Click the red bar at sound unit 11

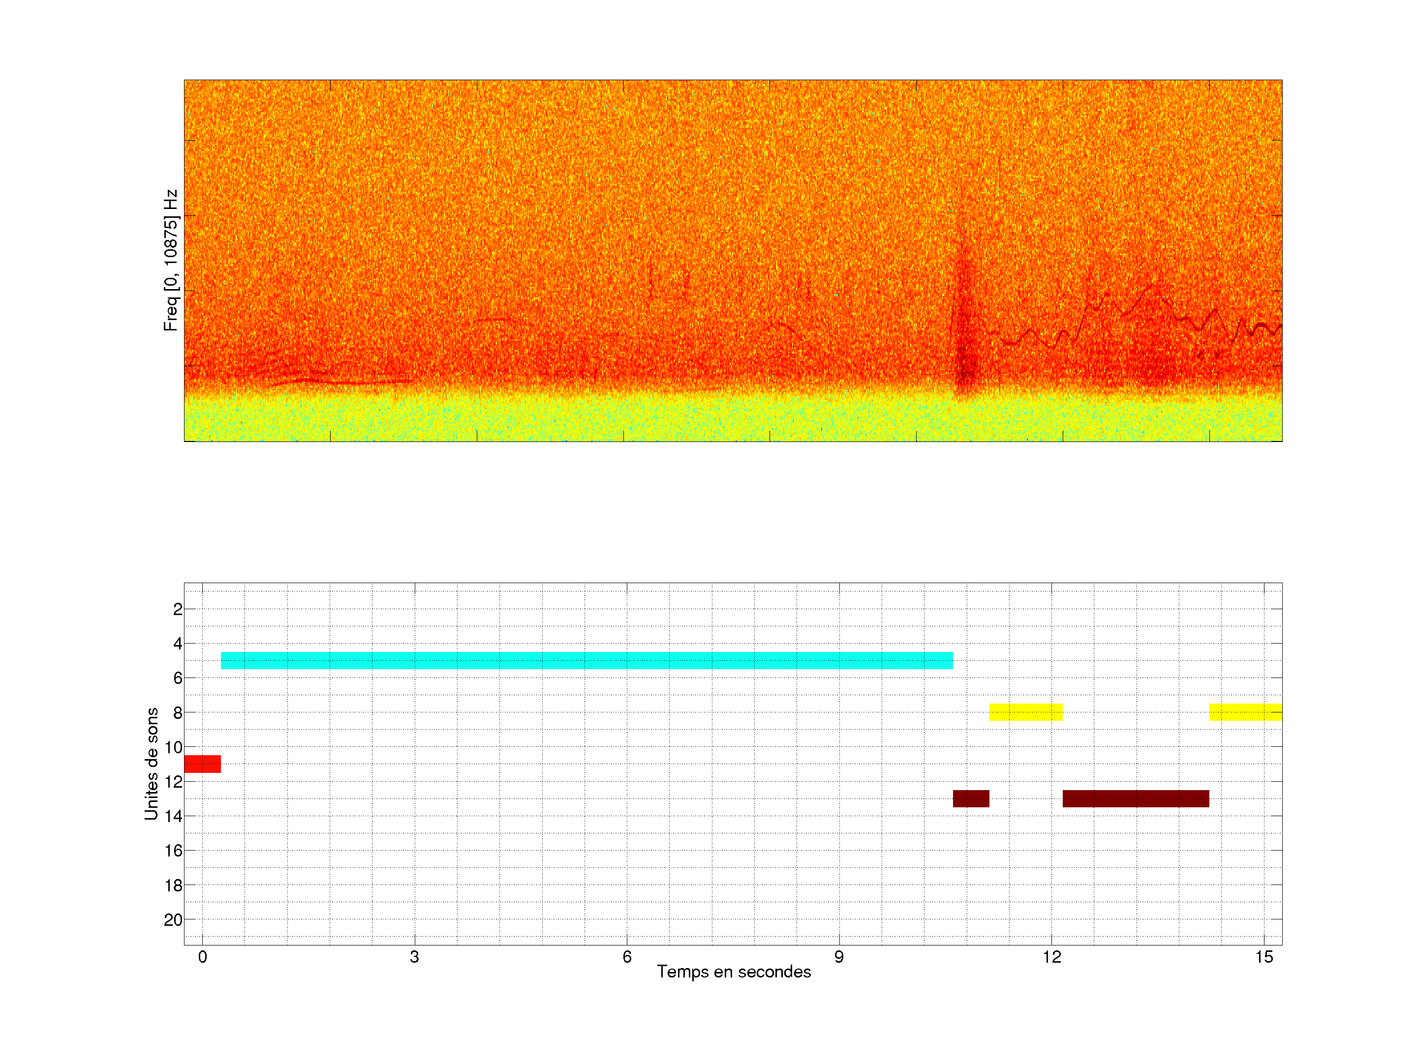coord(202,764)
